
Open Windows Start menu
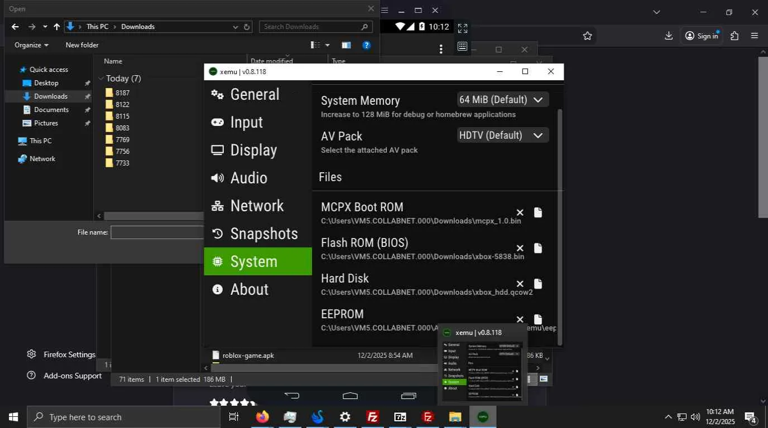click(13, 417)
